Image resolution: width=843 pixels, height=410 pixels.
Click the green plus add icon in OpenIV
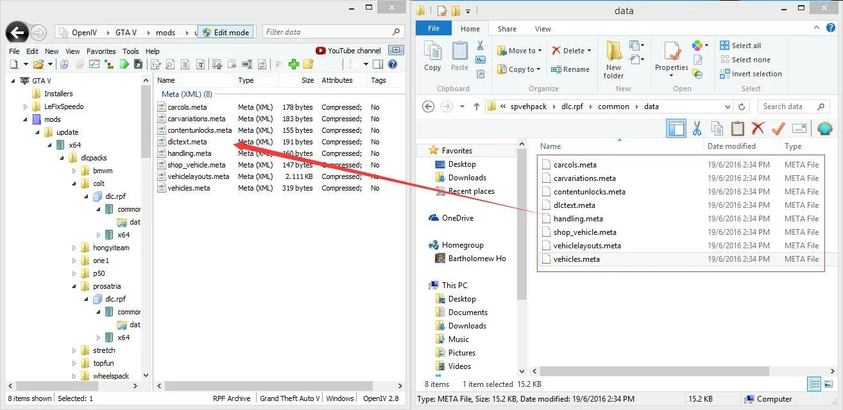coord(294,64)
